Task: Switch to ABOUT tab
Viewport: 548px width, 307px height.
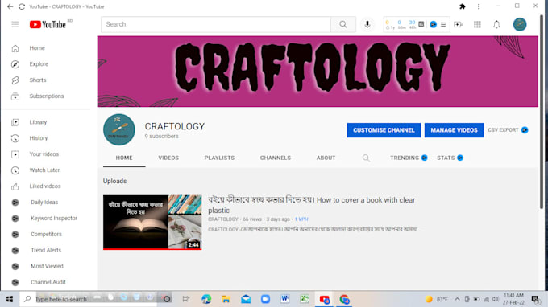Action: point(326,158)
